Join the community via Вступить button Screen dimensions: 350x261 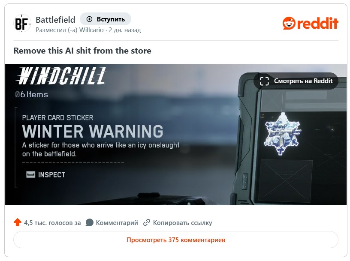click(x=106, y=19)
